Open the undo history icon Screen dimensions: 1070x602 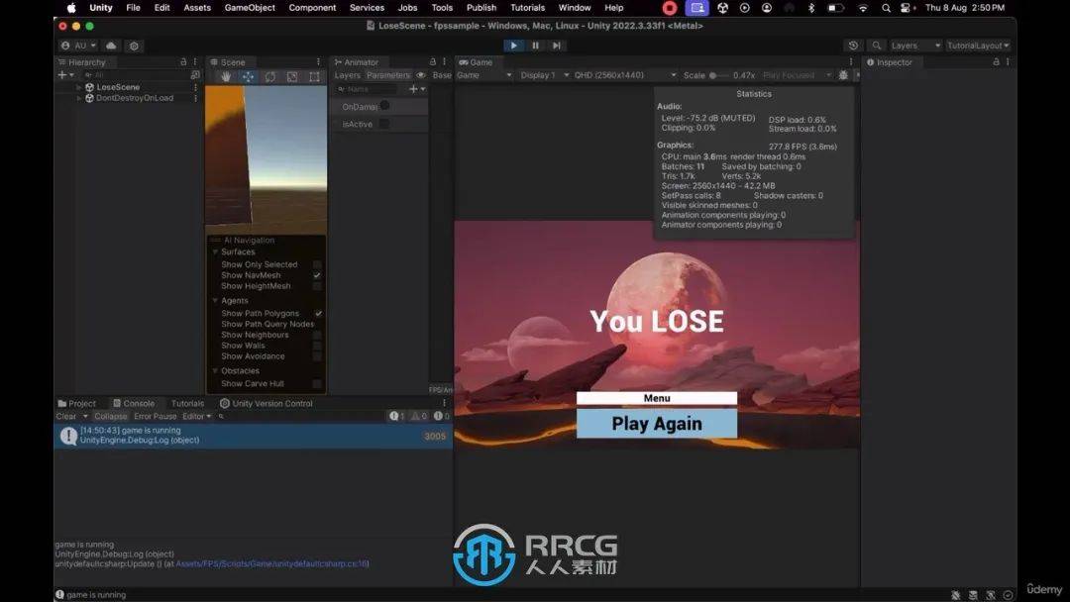pos(853,46)
